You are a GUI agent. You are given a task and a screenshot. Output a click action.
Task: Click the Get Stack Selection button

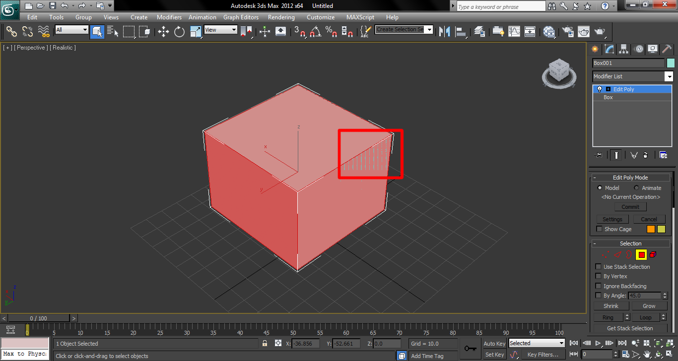pyautogui.click(x=630, y=328)
